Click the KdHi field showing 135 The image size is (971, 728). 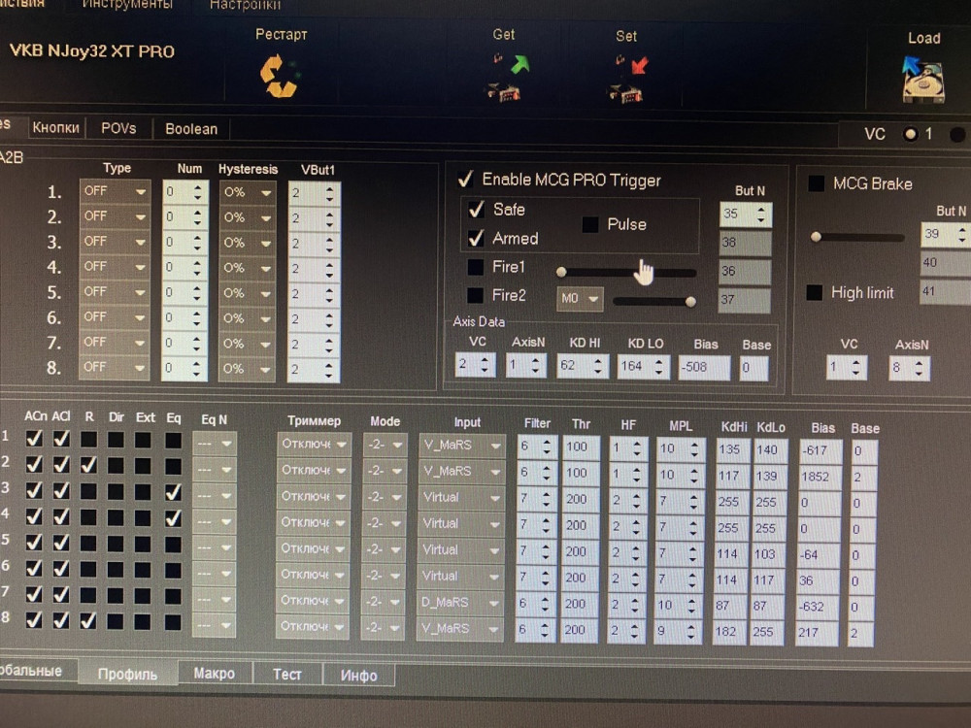click(x=732, y=449)
